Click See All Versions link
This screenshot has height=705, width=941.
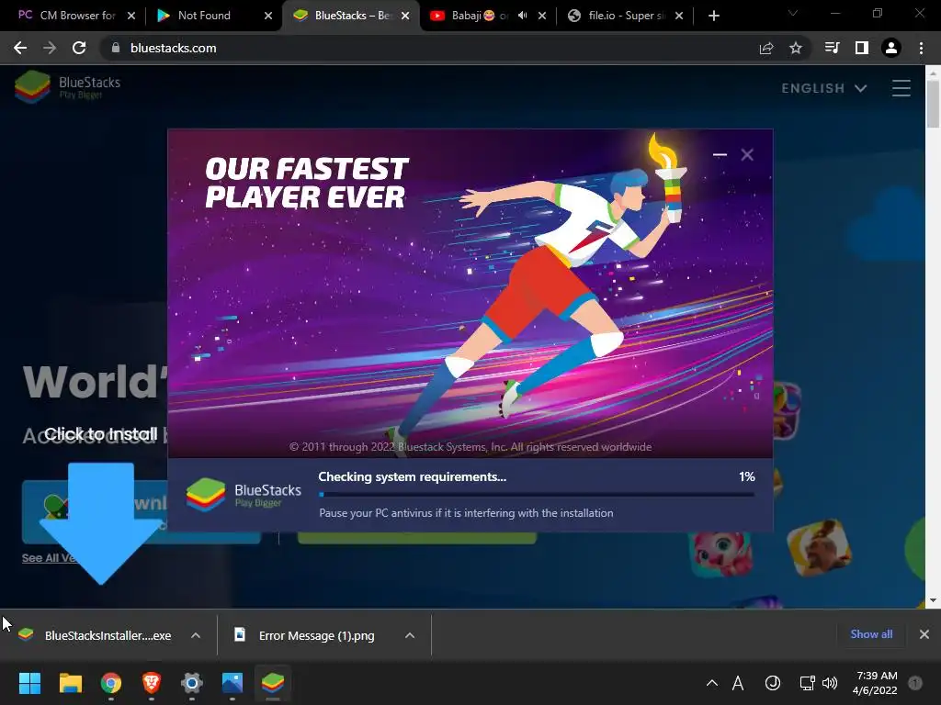tap(50, 557)
